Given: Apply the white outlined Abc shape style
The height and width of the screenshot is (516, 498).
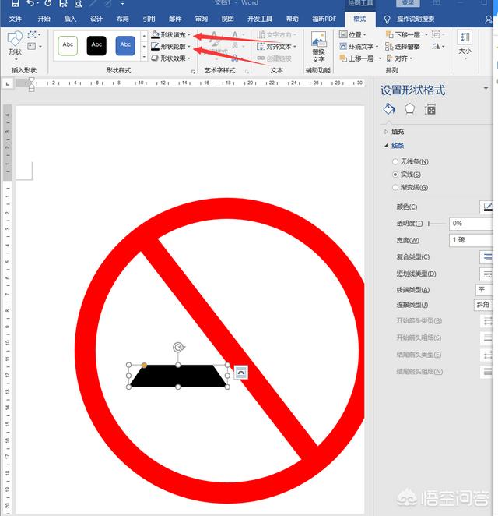Looking at the screenshot, I should point(68,45).
